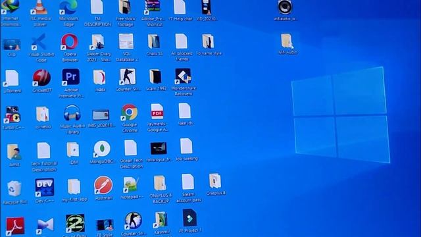
Task: Launch the Postman shortcut
Action: tap(103, 186)
